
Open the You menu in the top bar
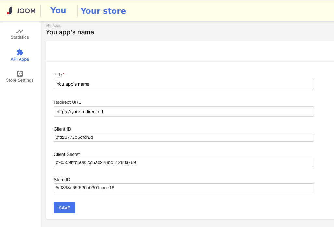(58, 11)
